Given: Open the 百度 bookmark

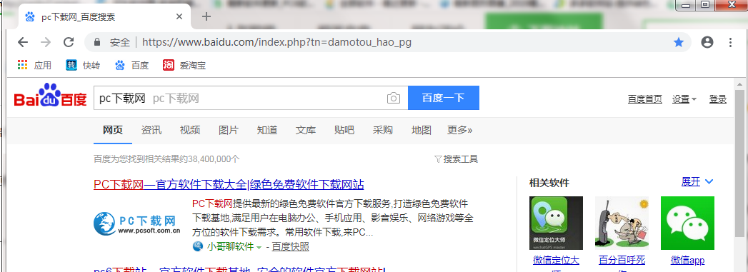Looking at the screenshot, I should click(132, 65).
